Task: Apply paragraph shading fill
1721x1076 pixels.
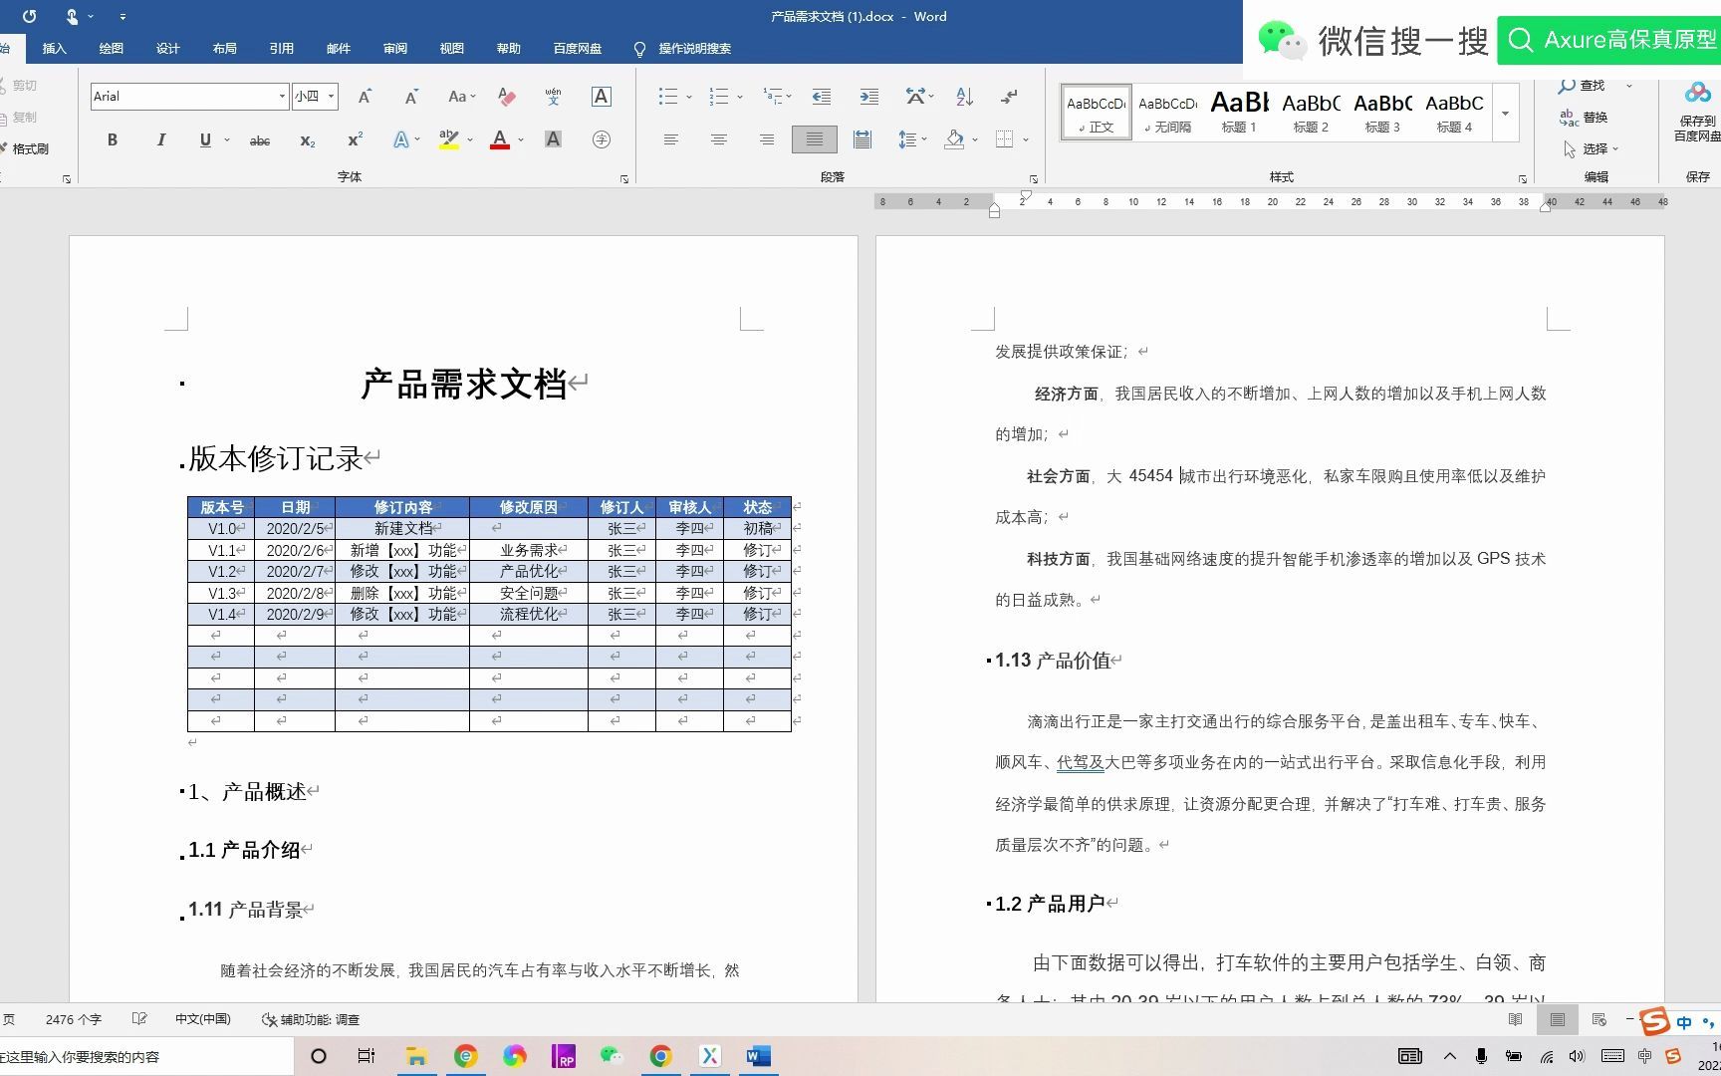Action: pos(954,139)
